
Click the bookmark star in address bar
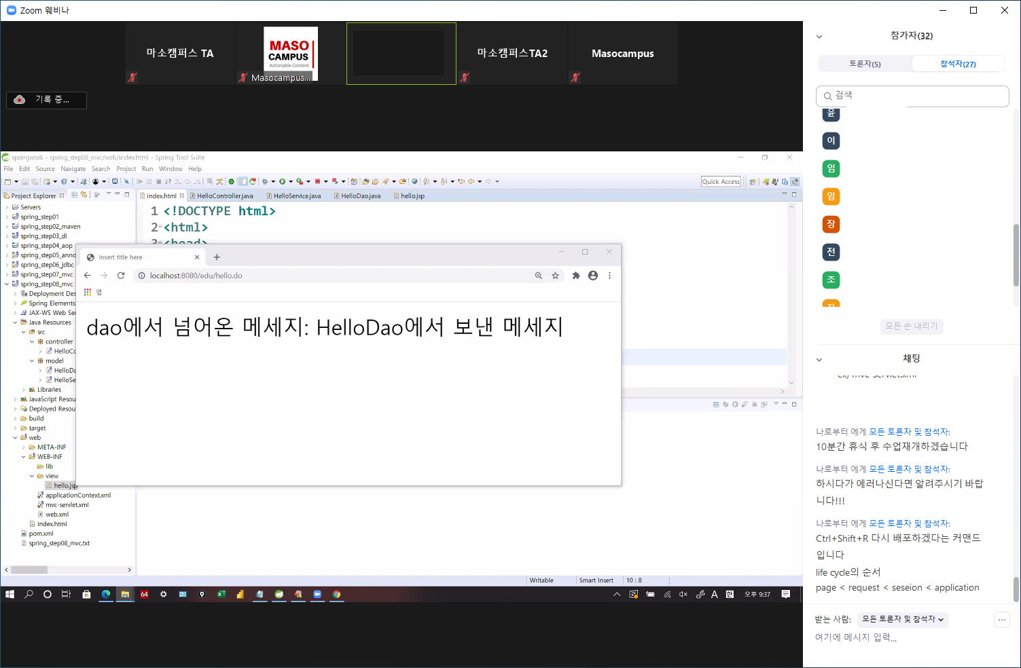click(x=555, y=276)
